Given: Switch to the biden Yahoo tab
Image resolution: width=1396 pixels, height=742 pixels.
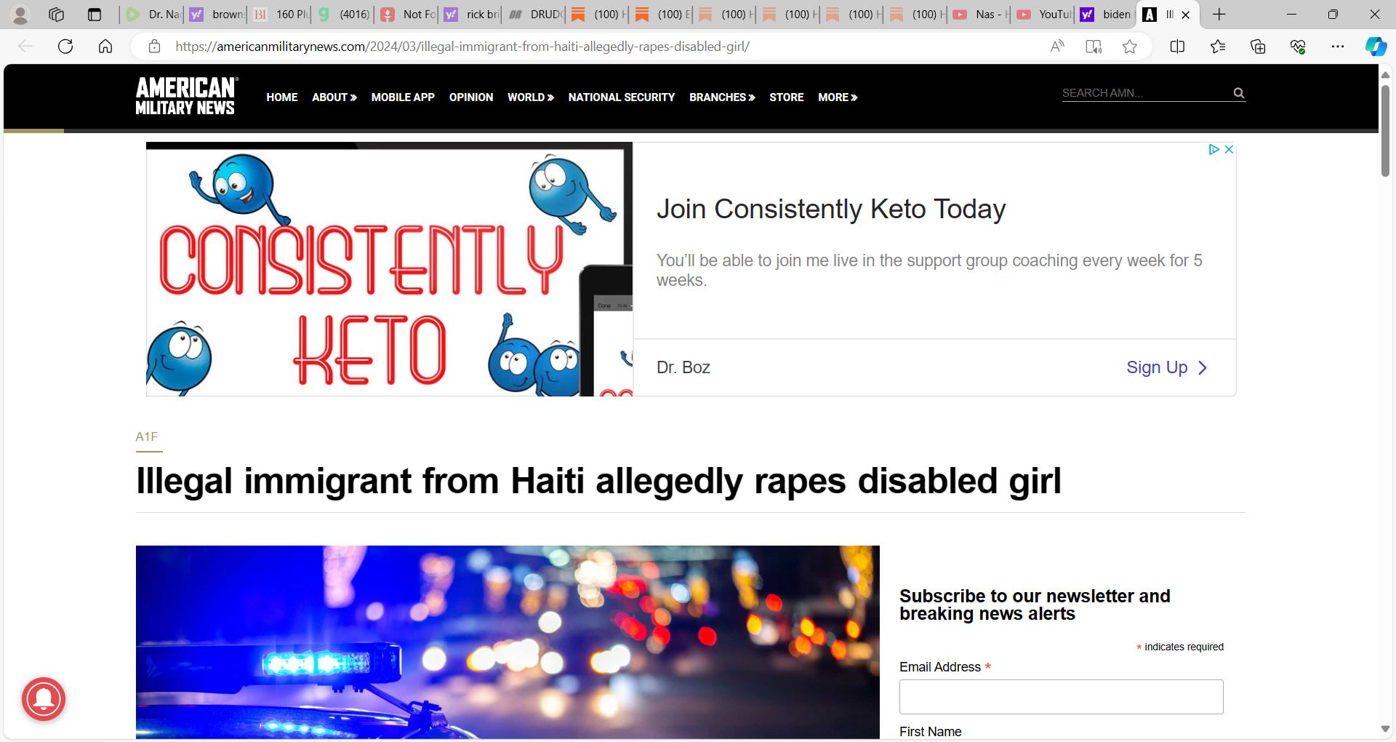Looking at the screenshot, I should coord(1107,15).
